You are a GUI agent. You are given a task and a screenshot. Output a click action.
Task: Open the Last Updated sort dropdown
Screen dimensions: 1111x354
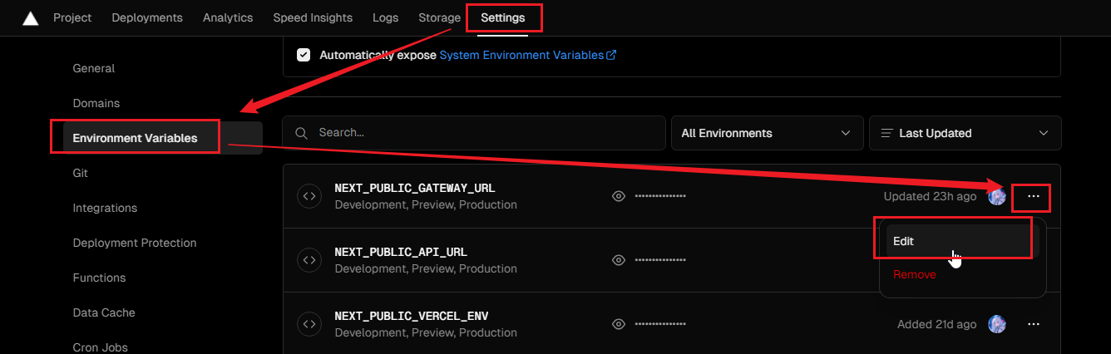(x=965, y=133)
